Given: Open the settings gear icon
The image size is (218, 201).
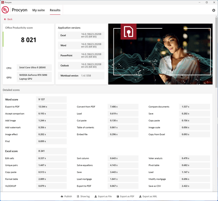Looking at the screenshot, I should pyautogui.click(x=214, y=10).
